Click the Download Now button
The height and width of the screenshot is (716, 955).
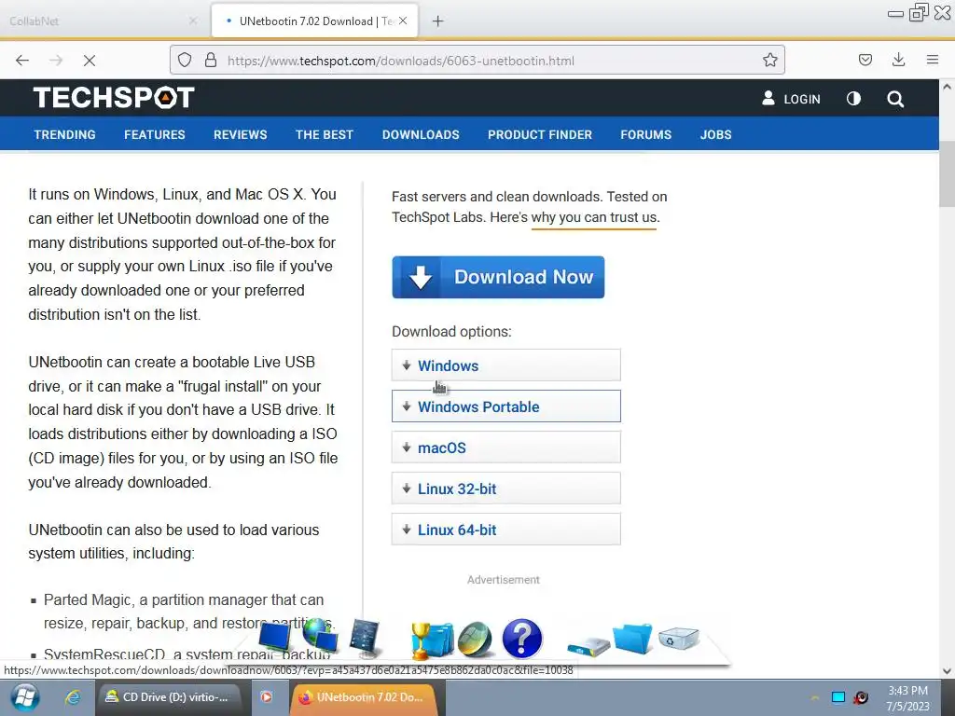pyautogui.click(x=498, y=277)
